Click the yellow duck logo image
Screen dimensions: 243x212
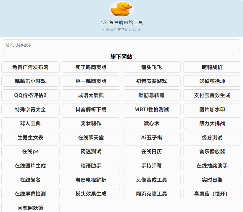click(122, 9)
